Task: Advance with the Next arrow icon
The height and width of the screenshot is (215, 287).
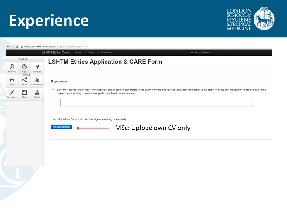Action: pos(24,67)
